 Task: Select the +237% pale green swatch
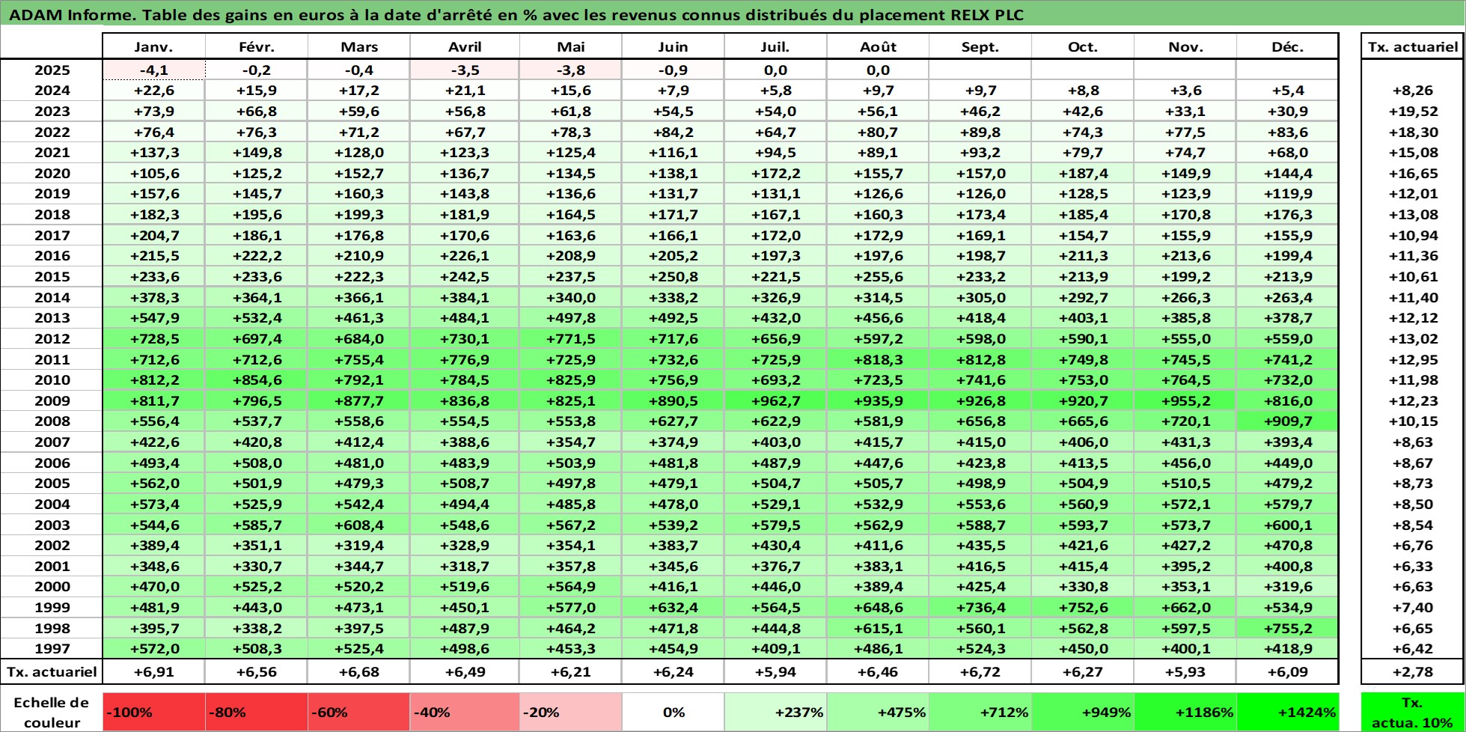coord(775,713)
